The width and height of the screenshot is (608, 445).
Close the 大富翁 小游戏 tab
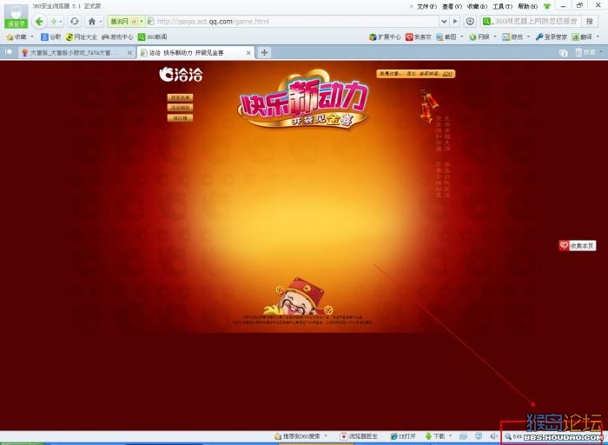pyautogui.click(x=129, y=53)
